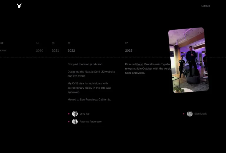Viewport: 226px width, 153px height.
Task: Click the age label 36
Action: click(x=69, y=43)
